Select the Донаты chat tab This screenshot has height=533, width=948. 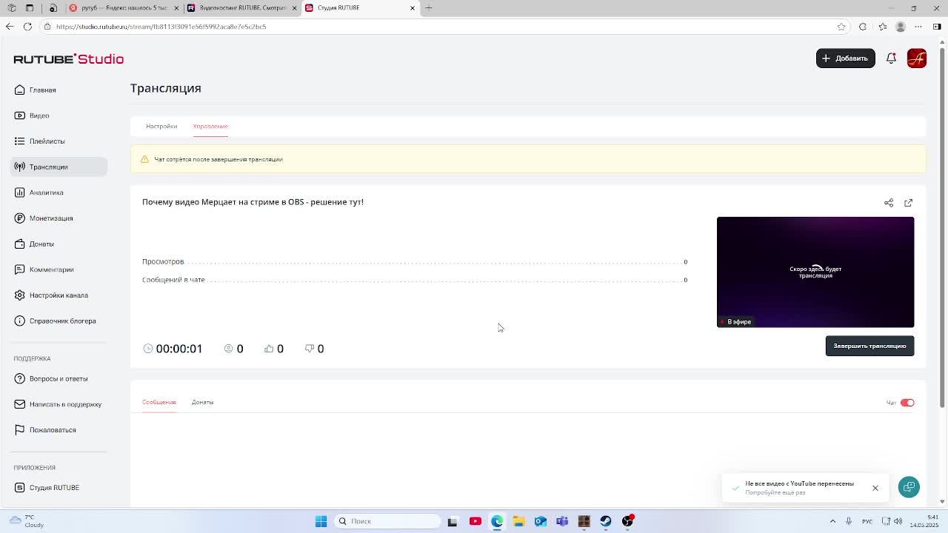point(202,402)
